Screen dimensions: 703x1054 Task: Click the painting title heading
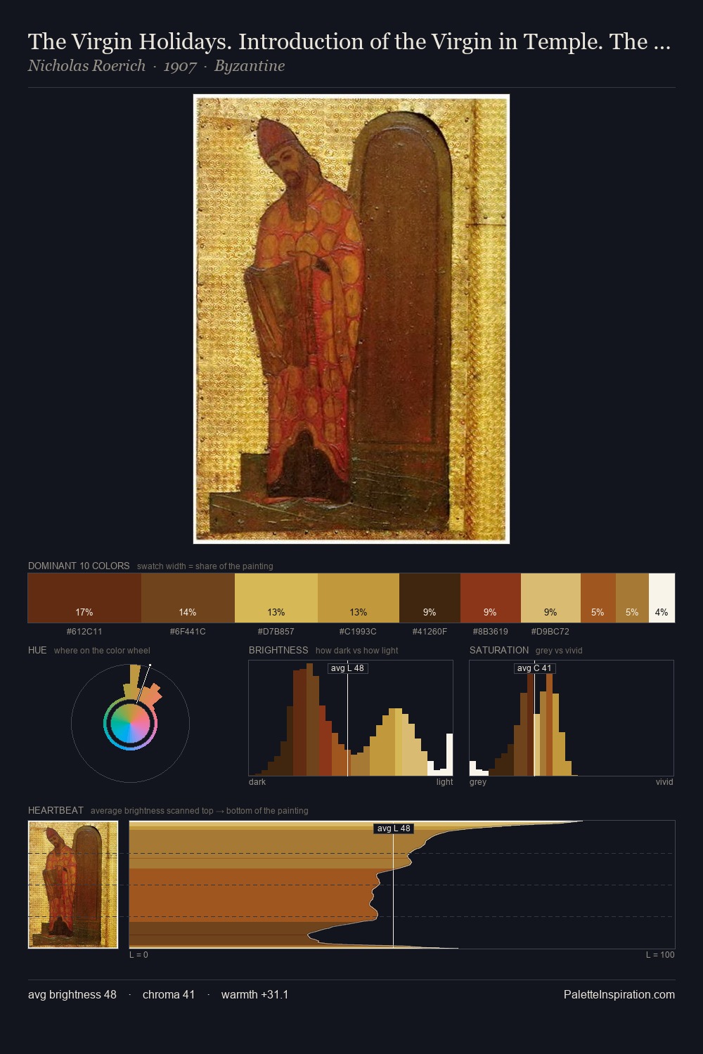[349, 41]
